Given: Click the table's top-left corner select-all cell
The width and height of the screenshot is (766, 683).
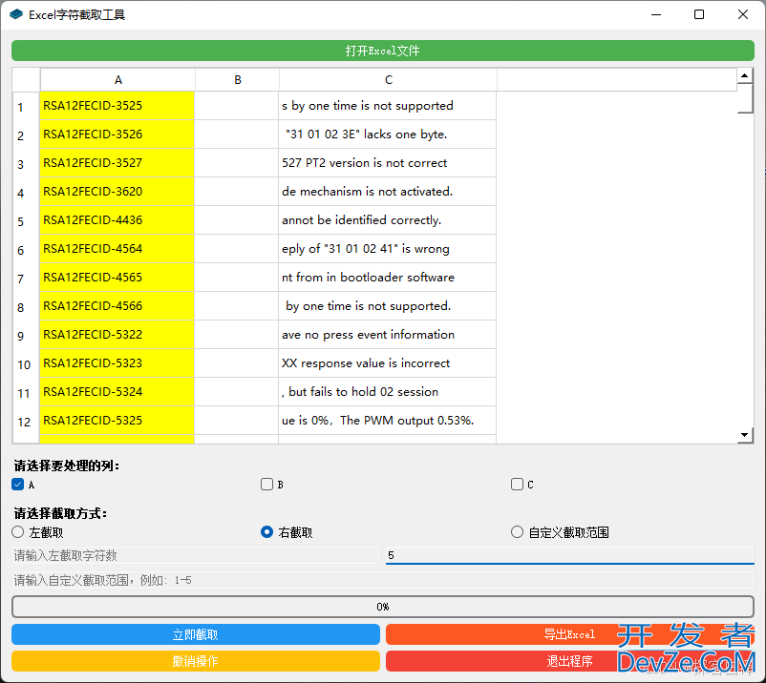Looking at the screenshot, I should click(x=26, y=80).
